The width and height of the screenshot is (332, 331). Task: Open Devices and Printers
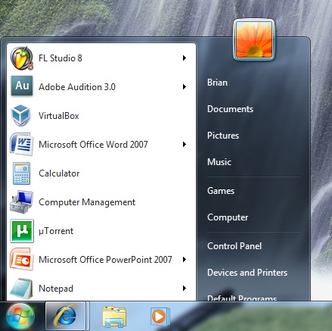(x=247, y=273)
